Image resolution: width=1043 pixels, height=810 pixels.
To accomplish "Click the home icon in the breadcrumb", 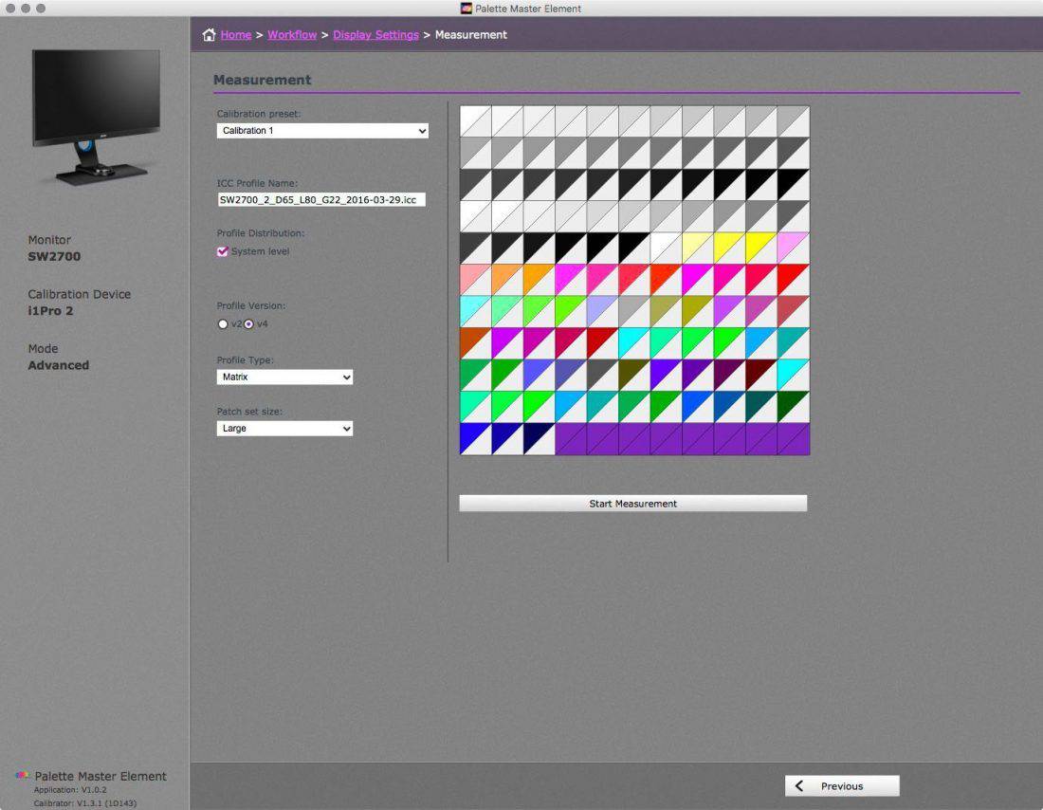I will [210, 35].
